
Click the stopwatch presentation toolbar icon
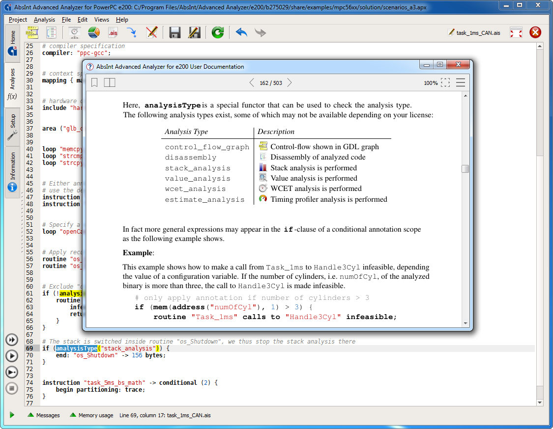pos(74,33)
